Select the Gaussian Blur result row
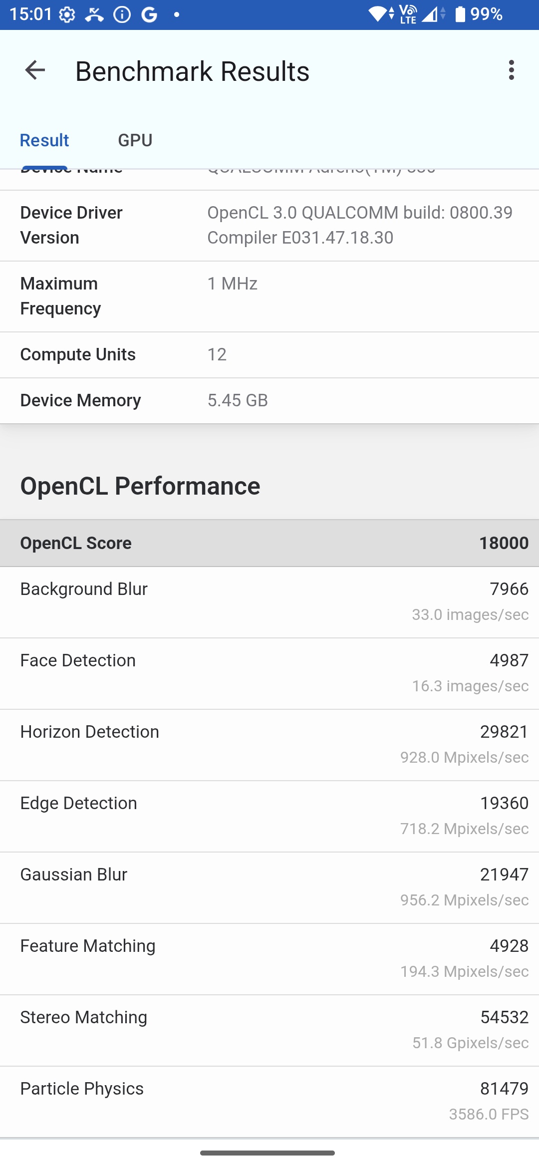 [x=269, y=887]
